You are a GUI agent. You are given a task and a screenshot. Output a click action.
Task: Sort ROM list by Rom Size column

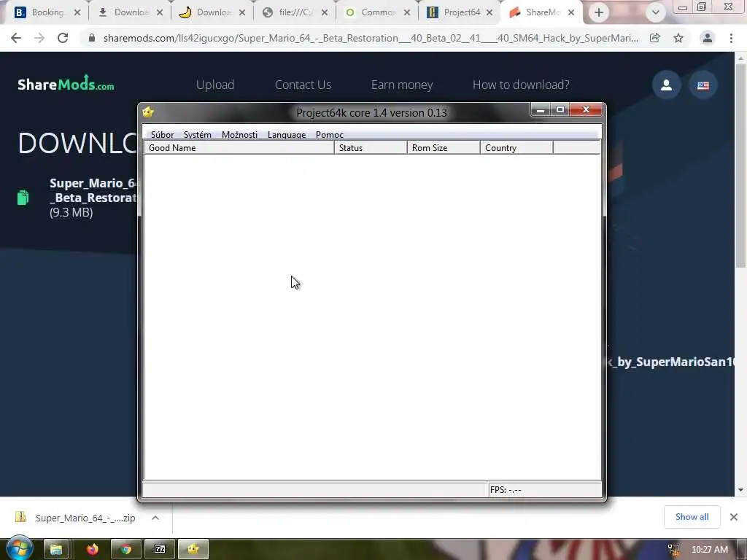point(444,147)
